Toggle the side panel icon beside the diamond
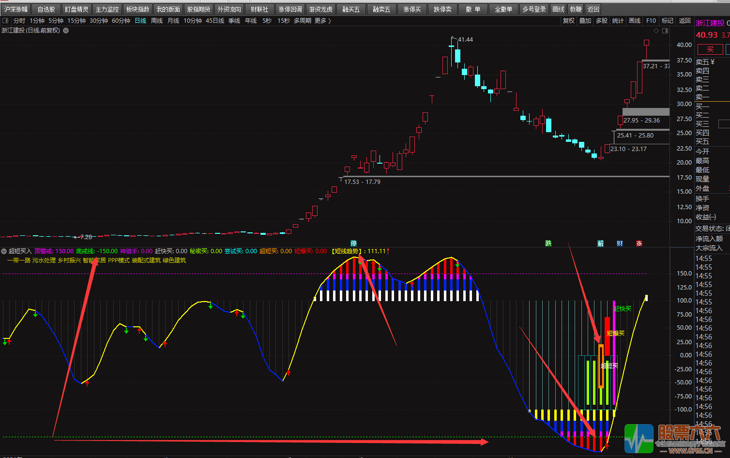This screenshot has height=458, width=730. click(x=665, y=31)
